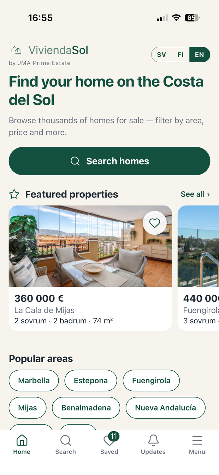Screen dimensions: 219x475
Task: Pick the Nueva Andalucía area chip
Action: point(166,408)
